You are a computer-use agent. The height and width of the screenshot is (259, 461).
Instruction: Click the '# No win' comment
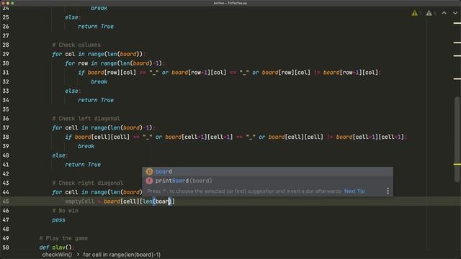66,211
